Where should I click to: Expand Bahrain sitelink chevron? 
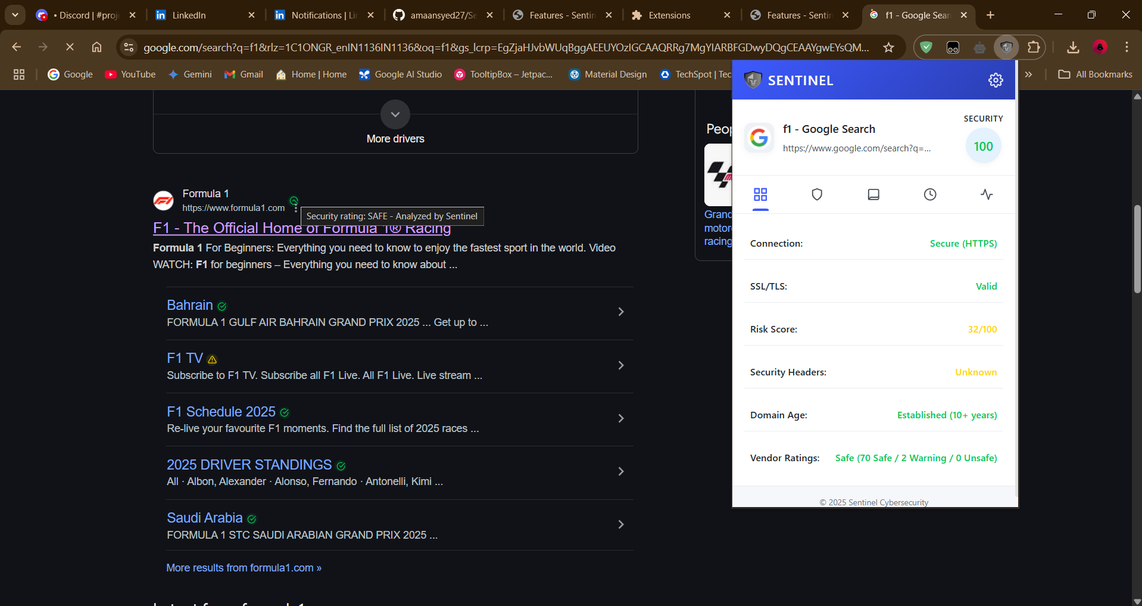coord(620,312)
